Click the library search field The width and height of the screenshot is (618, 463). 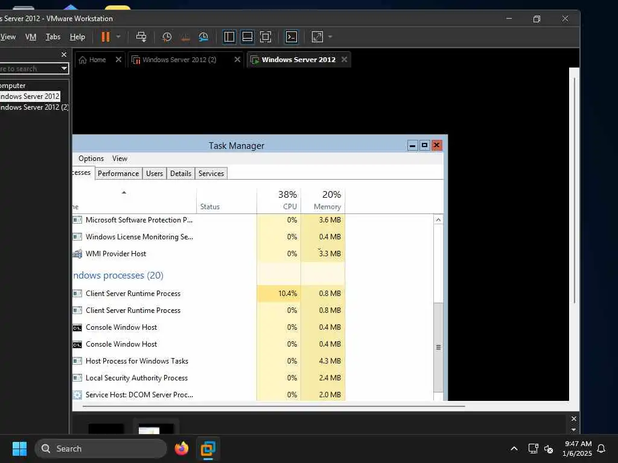30,69
